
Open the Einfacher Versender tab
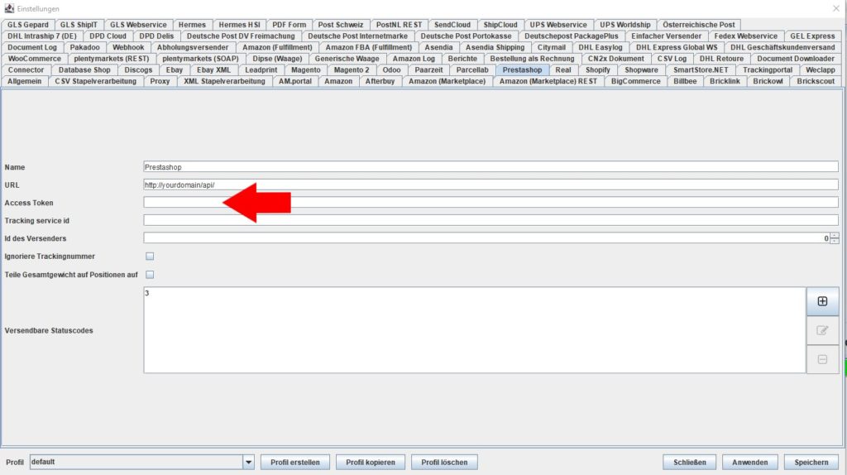[x=666, y=36]
